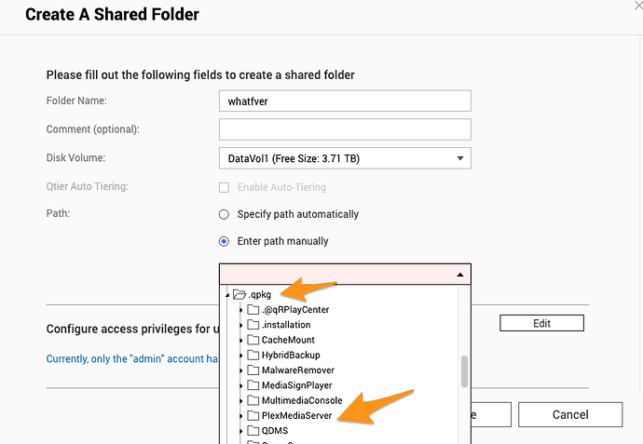The image size is (643, 444).
Task: Click the Comment (optional) input field
Action: (x=345, y=129)
